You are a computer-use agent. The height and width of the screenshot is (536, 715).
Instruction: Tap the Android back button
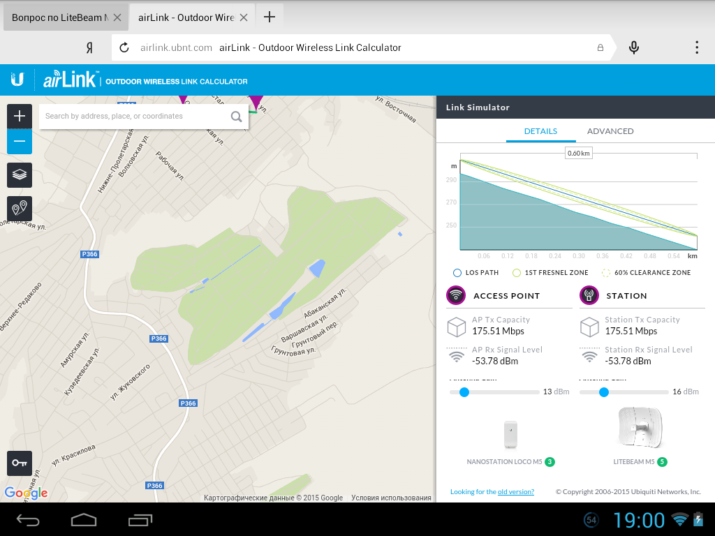[x=28, y=519]
